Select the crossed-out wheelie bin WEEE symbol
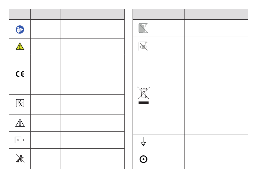257x174 pixels. point(143,95)
